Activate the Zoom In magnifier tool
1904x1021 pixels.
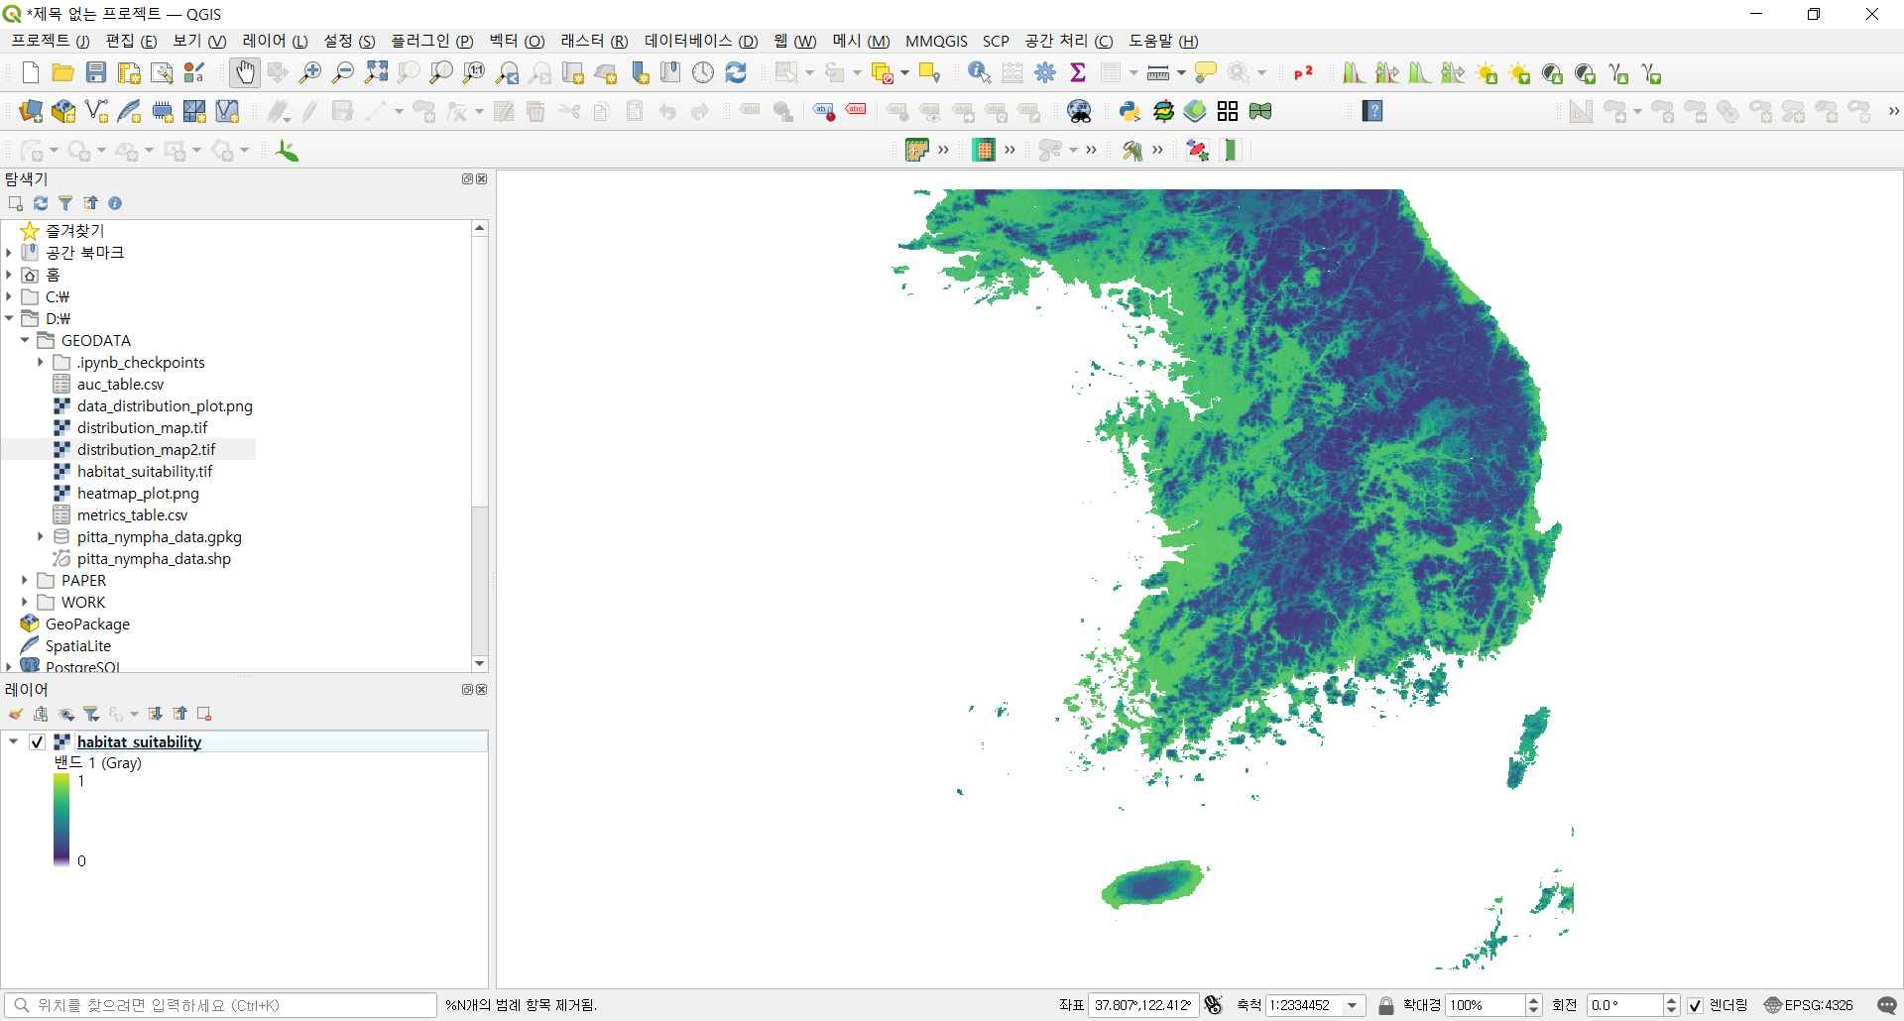[310, 72]
